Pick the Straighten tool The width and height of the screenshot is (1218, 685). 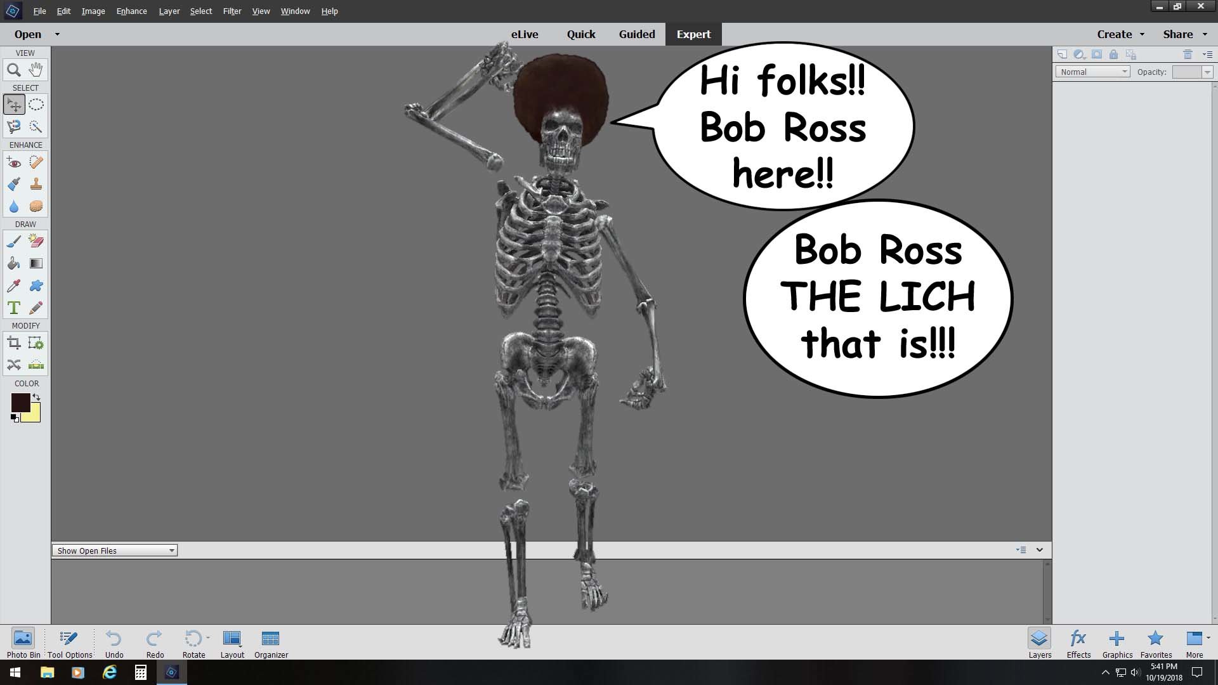tap(36, 365)
